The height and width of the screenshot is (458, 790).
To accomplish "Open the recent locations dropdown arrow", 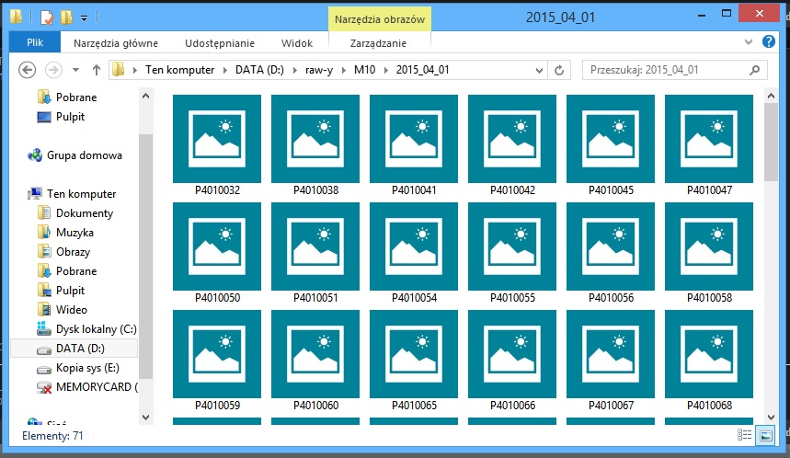I will [74, 70].
